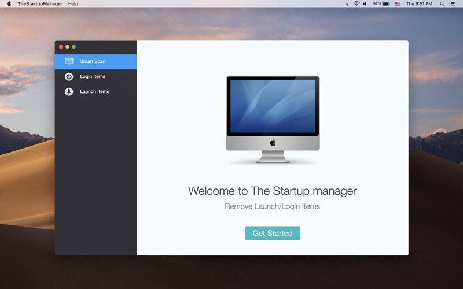Click the battery status icon

pyautogui.click(x=386, y=4)
